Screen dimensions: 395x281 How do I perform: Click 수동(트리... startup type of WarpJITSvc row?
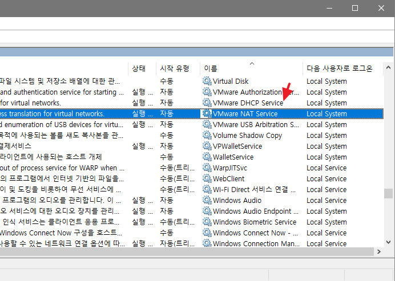coord(177,168)
